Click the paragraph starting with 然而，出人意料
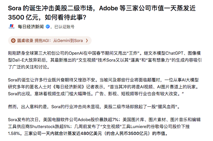 (94, 107)
